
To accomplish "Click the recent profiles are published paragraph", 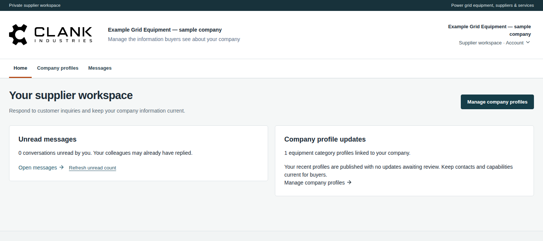I will [x=399, y=170].
